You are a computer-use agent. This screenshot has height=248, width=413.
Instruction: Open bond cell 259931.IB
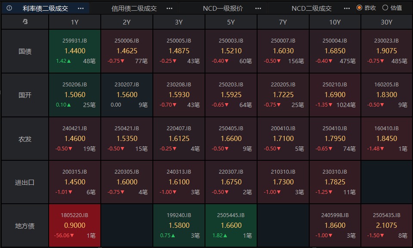coord(75,51)
